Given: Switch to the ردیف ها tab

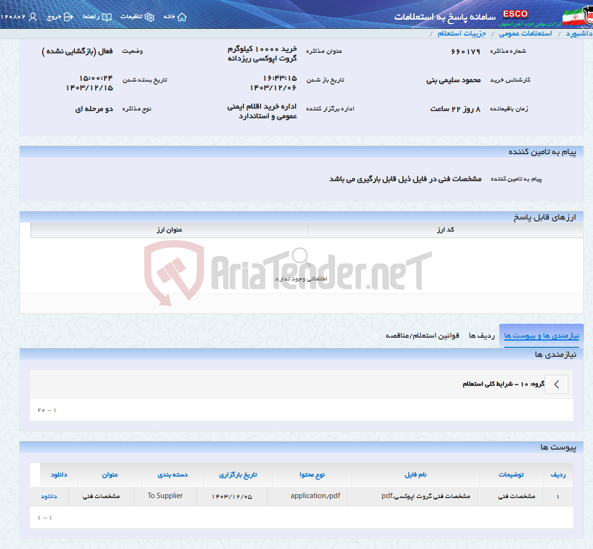Looking at the screenshot, I should (x=482, y=336).
